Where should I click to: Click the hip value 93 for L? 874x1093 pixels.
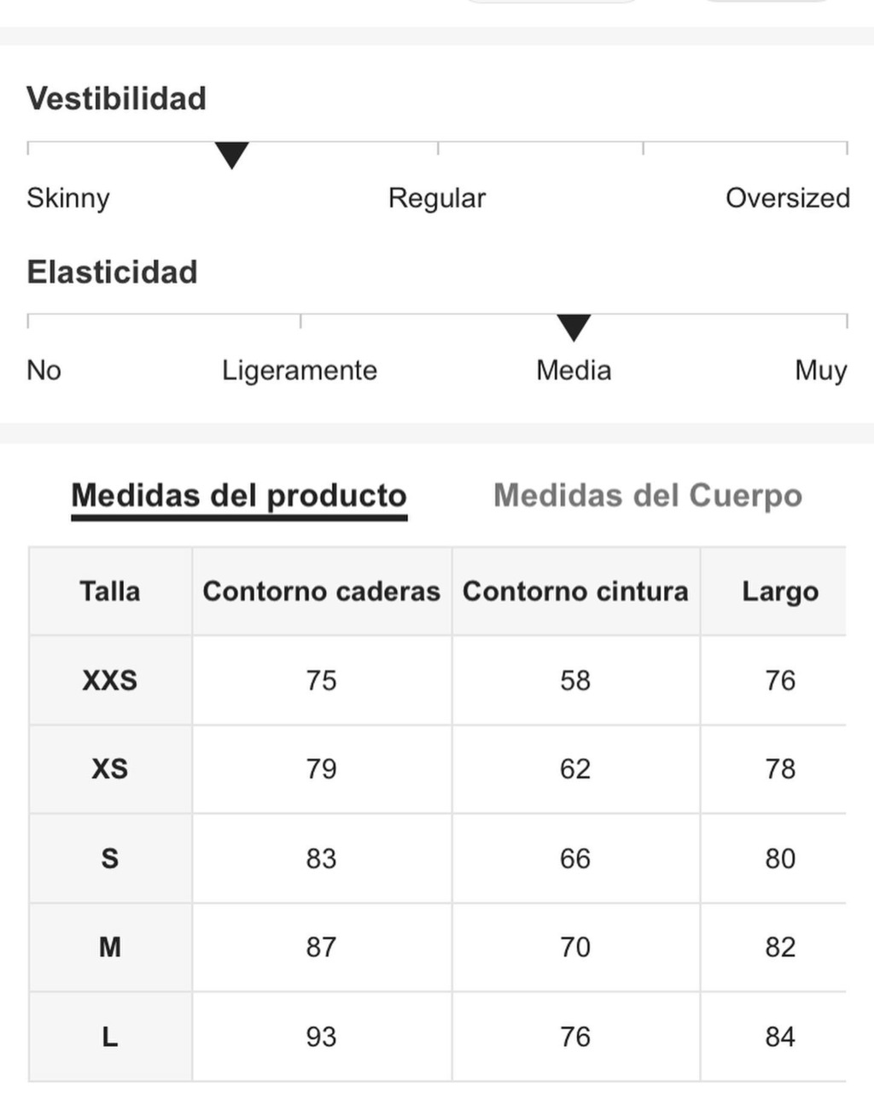322,1037
